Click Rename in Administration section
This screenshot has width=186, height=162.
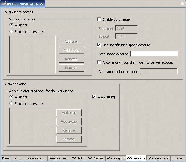69,130
